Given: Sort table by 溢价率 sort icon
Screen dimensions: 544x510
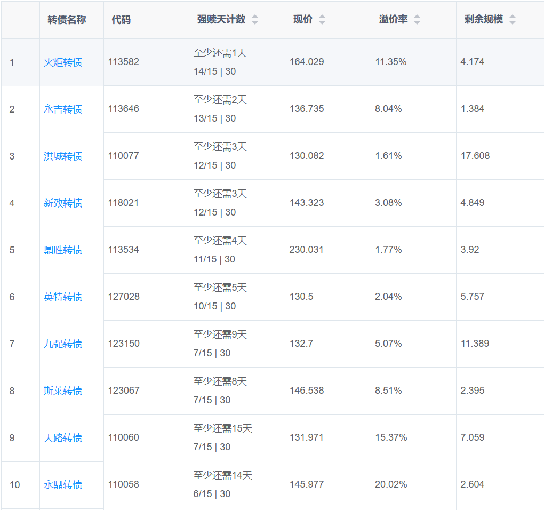Looking at the screenshot, I should (x=417, y=20).
